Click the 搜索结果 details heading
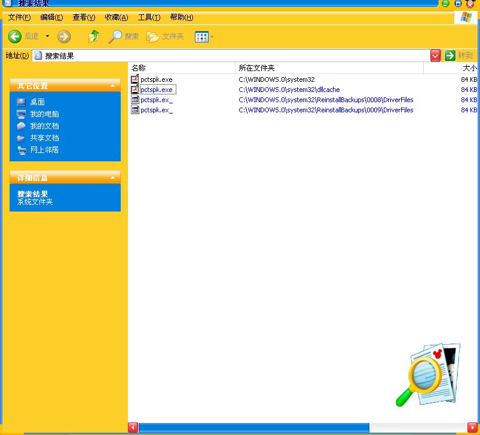 (32, 194)
